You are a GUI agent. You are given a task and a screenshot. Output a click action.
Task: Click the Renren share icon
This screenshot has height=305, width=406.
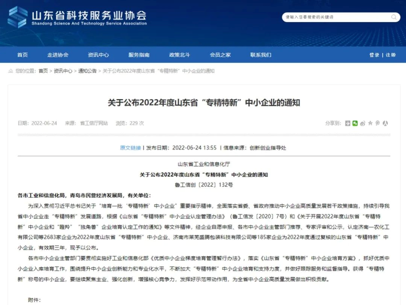(385, 123)
